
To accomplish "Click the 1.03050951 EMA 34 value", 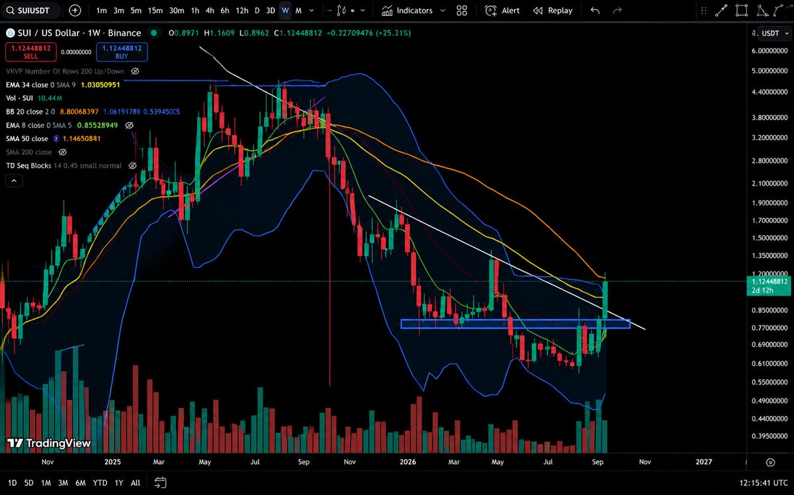I will (x=101, y=85).
